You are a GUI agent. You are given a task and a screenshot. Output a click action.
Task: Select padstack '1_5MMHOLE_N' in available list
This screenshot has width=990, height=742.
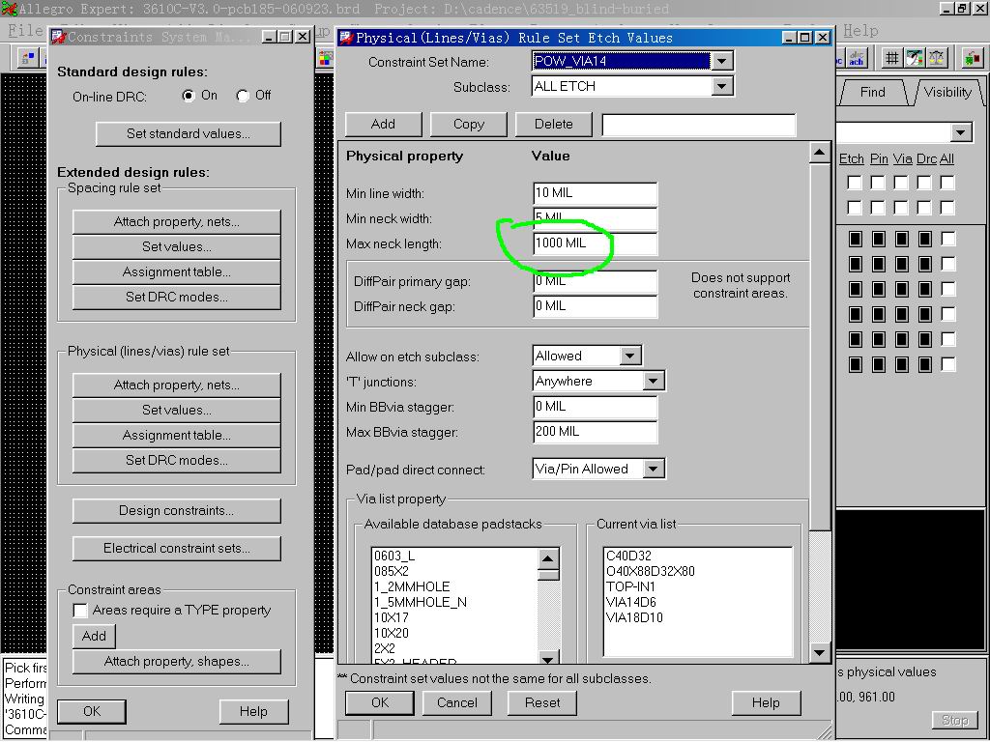pos(420,602)
